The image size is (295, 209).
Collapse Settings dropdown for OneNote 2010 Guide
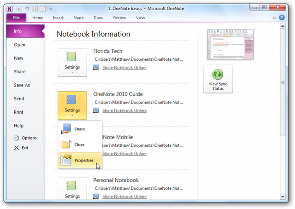coord(72,105)
